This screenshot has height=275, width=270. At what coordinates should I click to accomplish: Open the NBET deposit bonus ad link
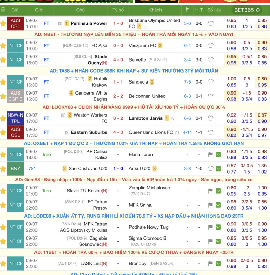tap(134, 34)
